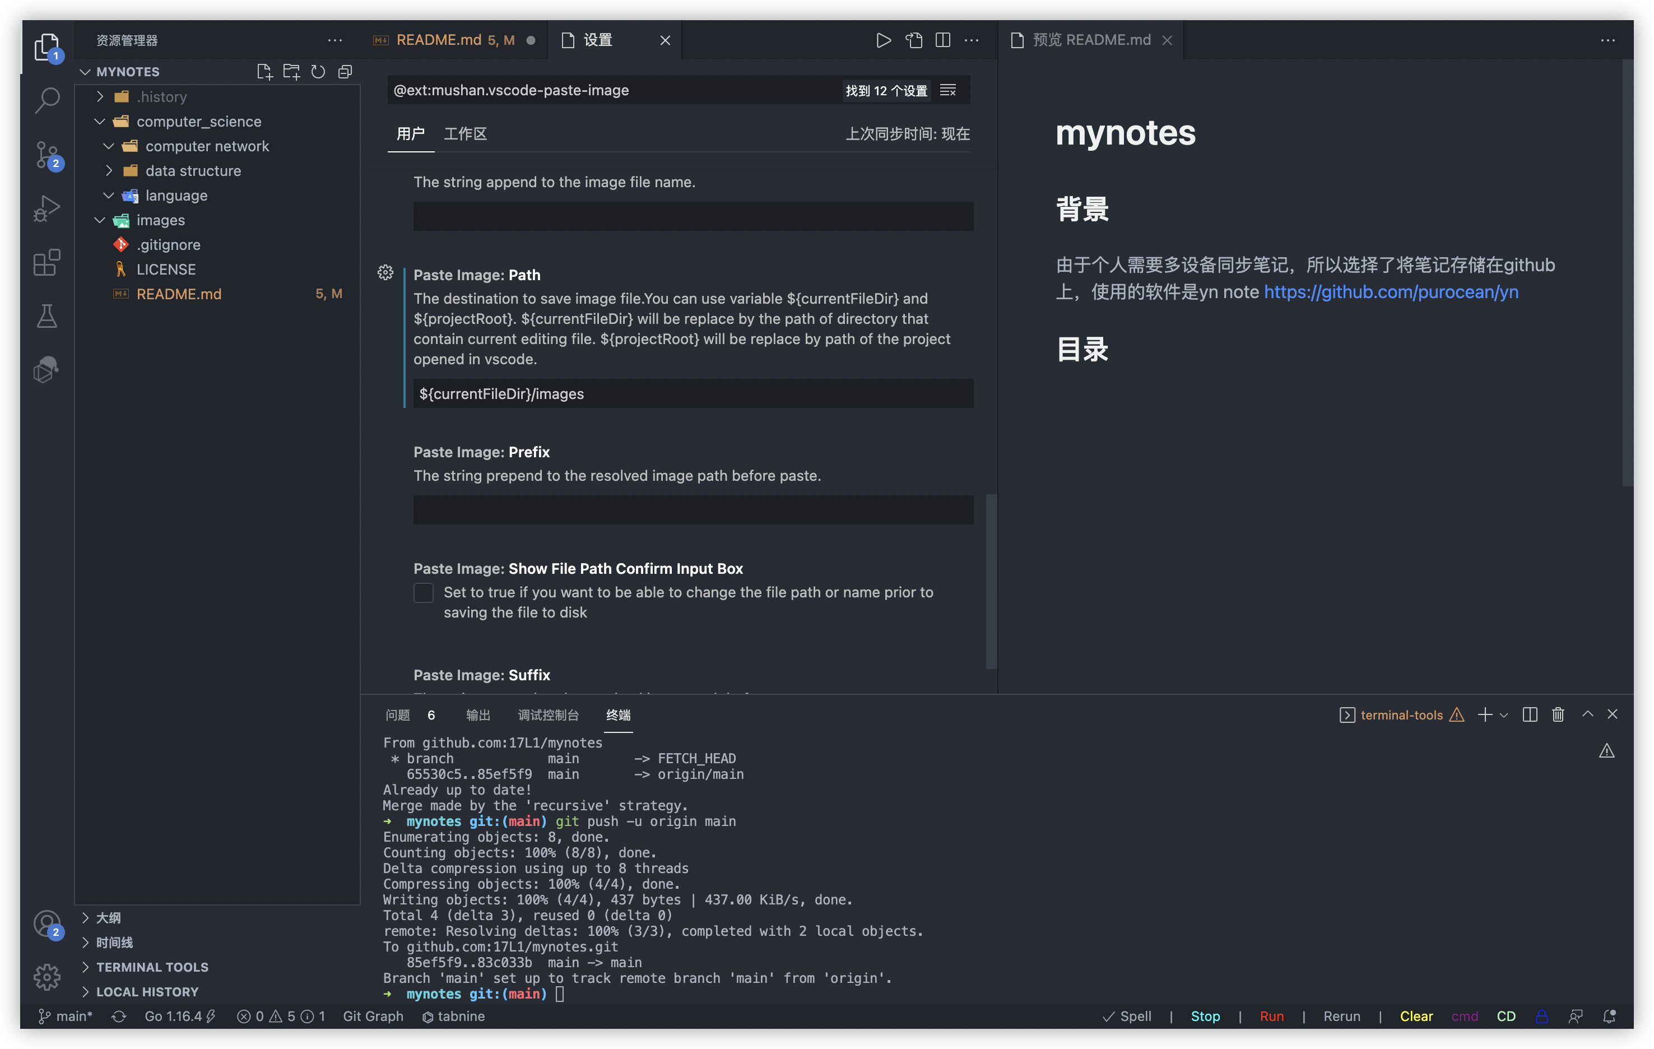Open Source Control view with badge
The image size is (1654, 1049).
coord(47,155)
